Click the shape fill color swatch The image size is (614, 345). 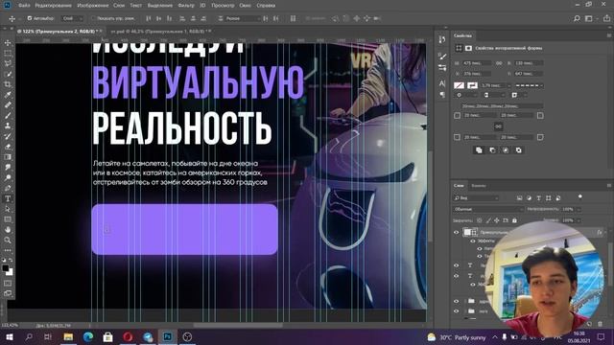(459, 85)
